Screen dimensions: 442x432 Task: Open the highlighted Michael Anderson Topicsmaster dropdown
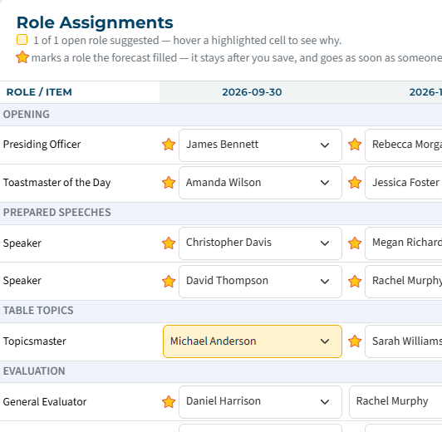pos(253,341)
